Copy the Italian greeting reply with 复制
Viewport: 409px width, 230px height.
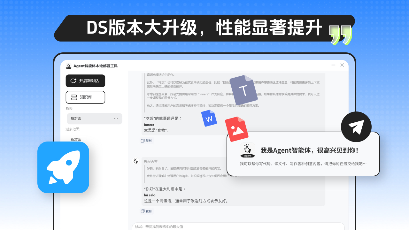tap(147, 211)
